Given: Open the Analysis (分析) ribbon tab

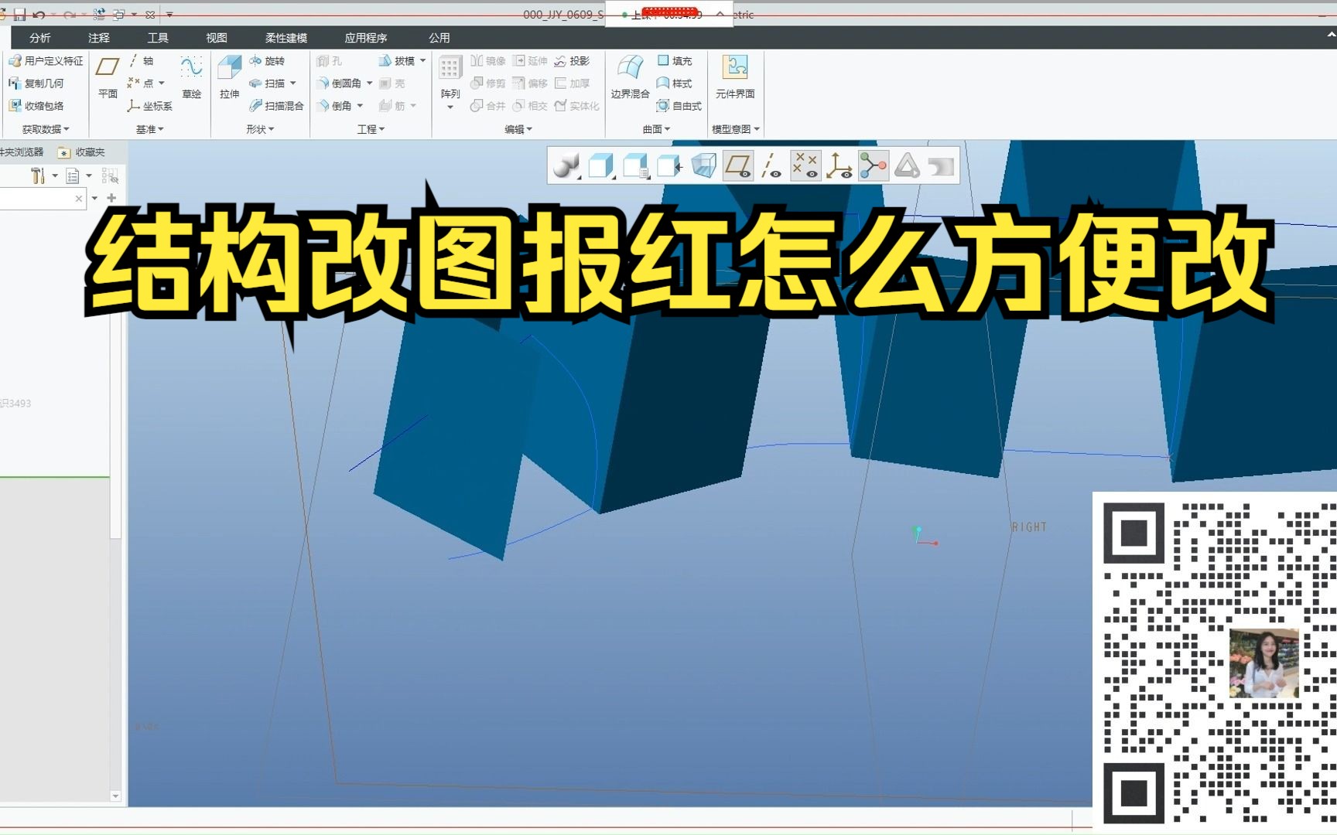Looking at the screenshot, I should point(39,37).
